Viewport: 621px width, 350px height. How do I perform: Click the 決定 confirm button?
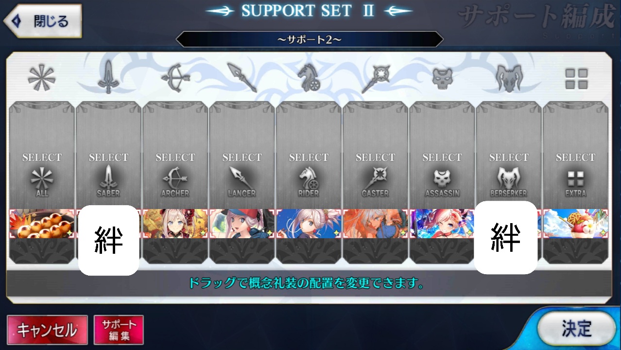577,329
